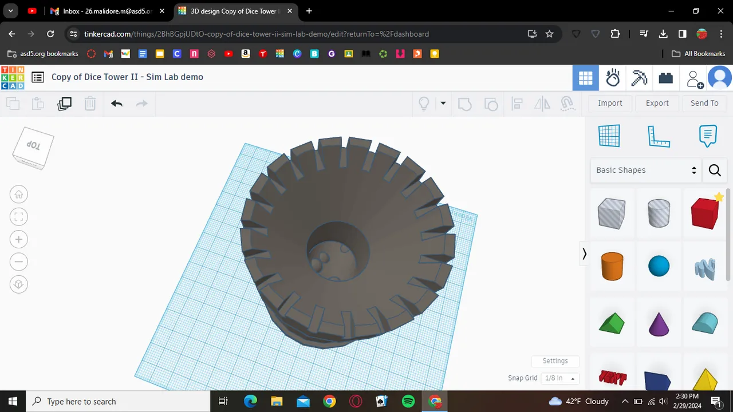Open the design list menu icon

38,77
